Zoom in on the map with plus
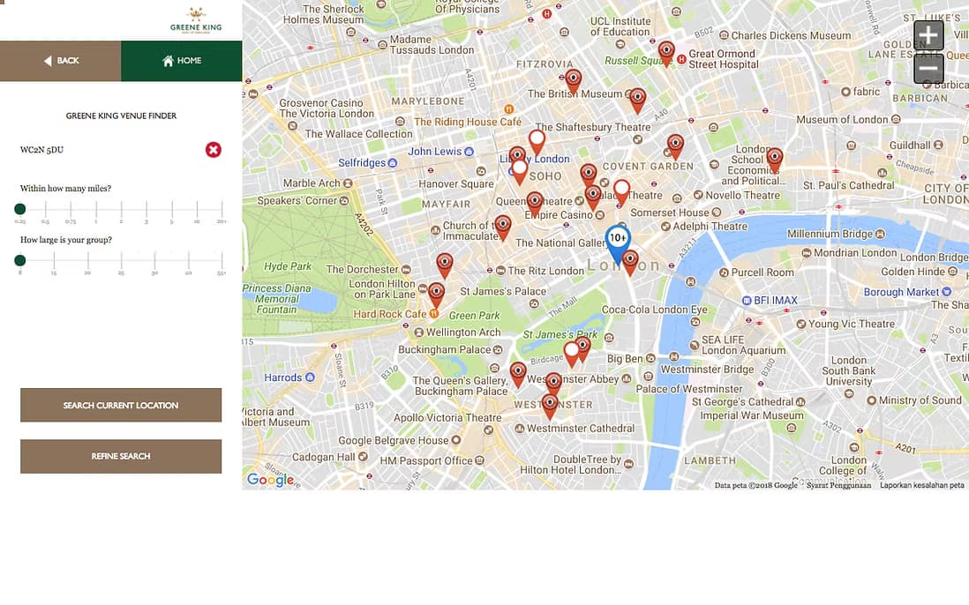This screenshot has height=605, width=969. [x=928, y=35]
